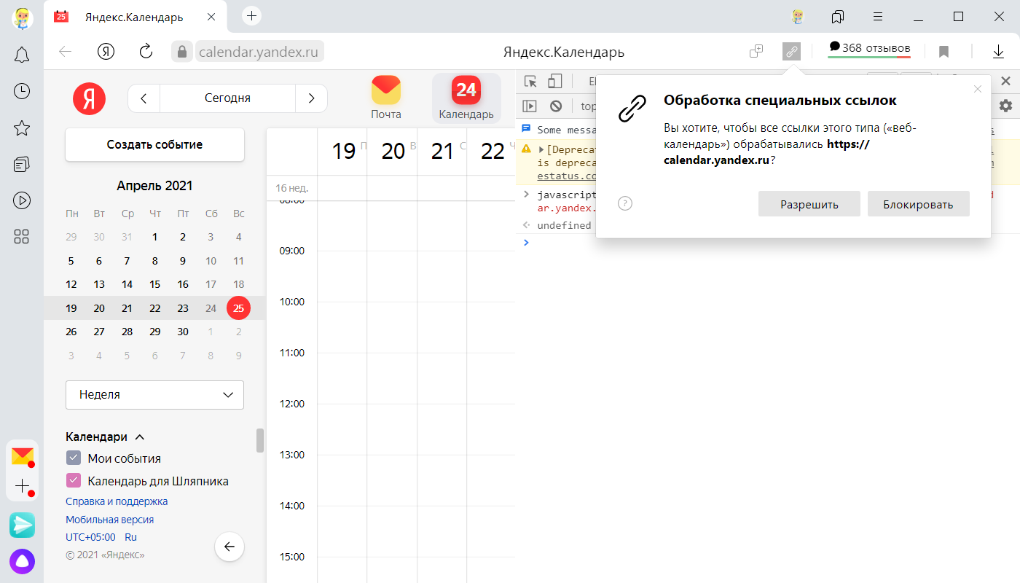Open DevTools console settings gear

pyautogui.click(x=1005, y=106)
